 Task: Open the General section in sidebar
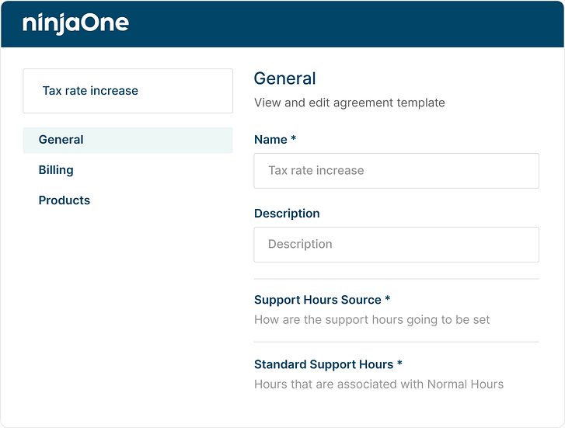(128, 140)
